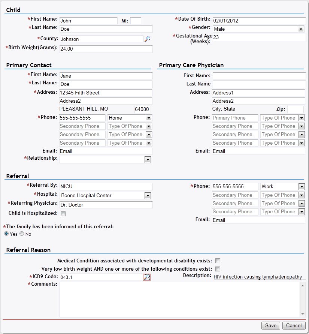
Task: Focus the Child MI input box
Action: (136, 21)
